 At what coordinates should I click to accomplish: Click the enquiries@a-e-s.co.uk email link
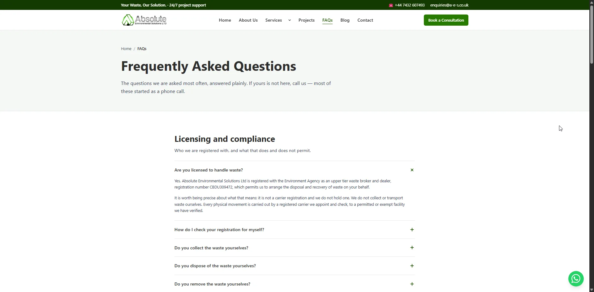click(449, 5)
